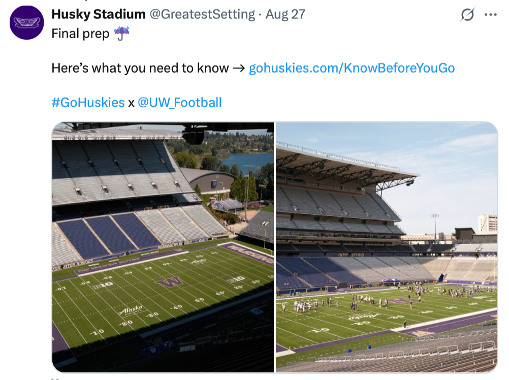Screen dimensions: 509x380
Task: Click the umbrella emoji after Final prep
Action: (121, 34)
